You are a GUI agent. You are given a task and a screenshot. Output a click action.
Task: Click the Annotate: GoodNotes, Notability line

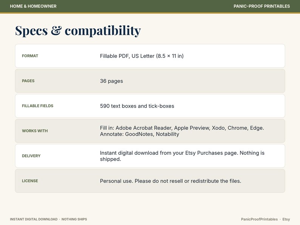coord(139,134)
